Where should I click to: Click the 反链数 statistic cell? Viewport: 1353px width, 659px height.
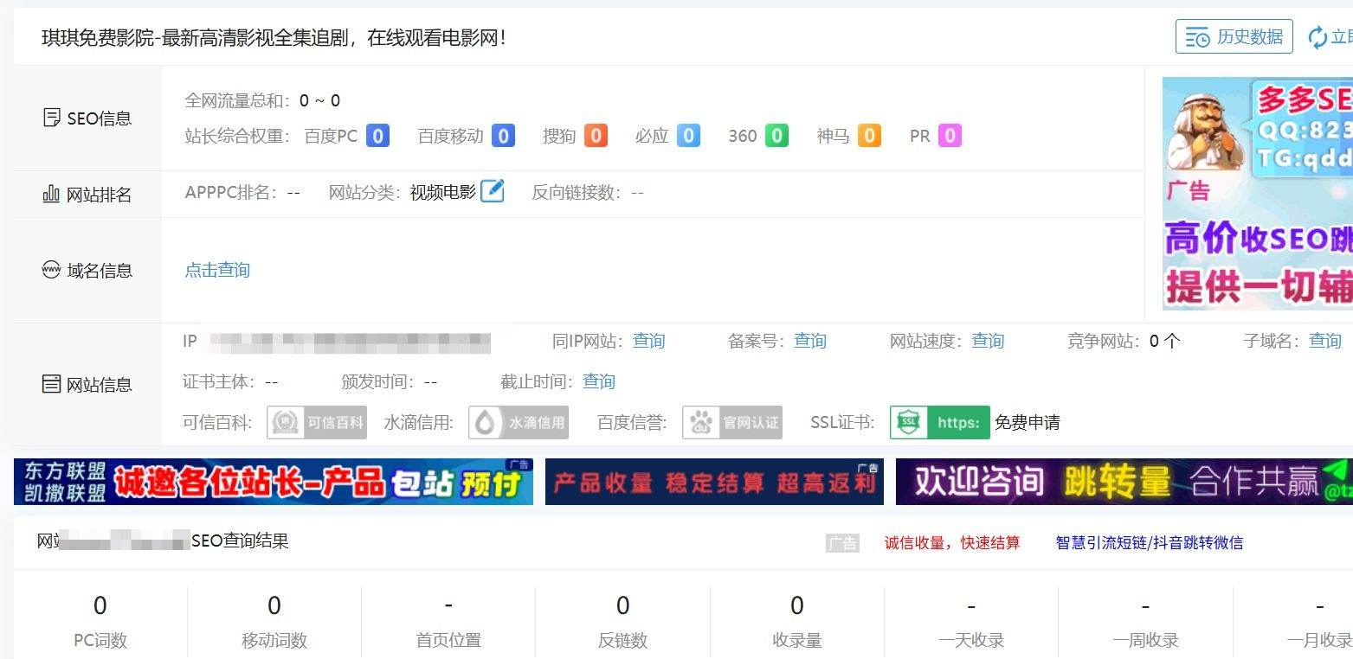click(623, 623)
